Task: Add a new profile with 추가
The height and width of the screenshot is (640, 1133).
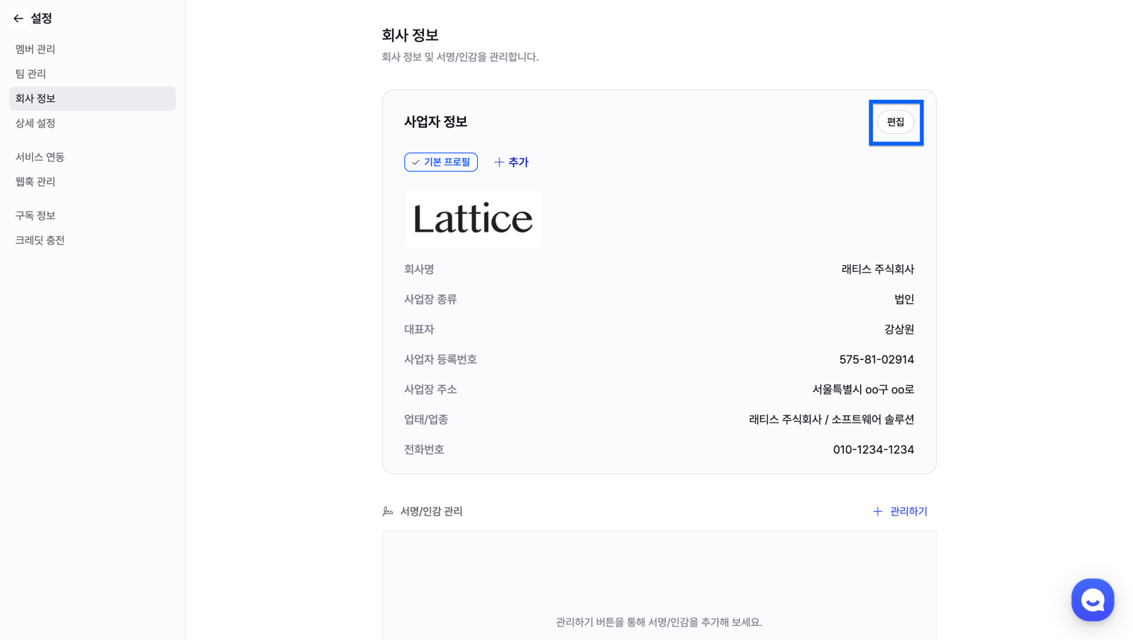Action: coord(511,162)
